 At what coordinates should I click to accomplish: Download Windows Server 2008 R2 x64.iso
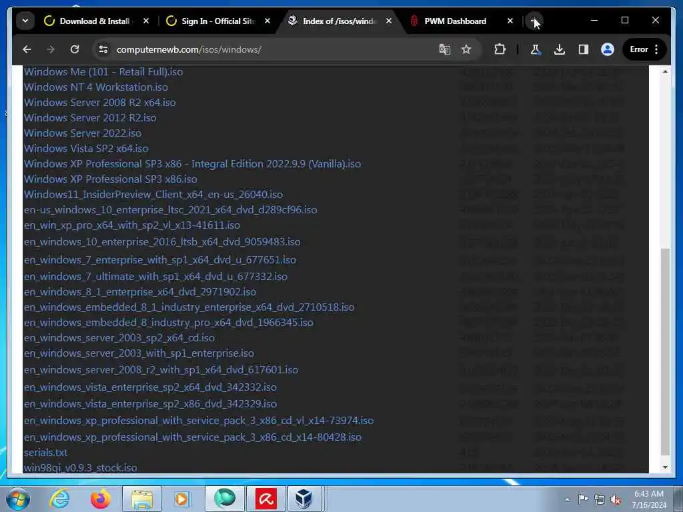pos(100,102)
